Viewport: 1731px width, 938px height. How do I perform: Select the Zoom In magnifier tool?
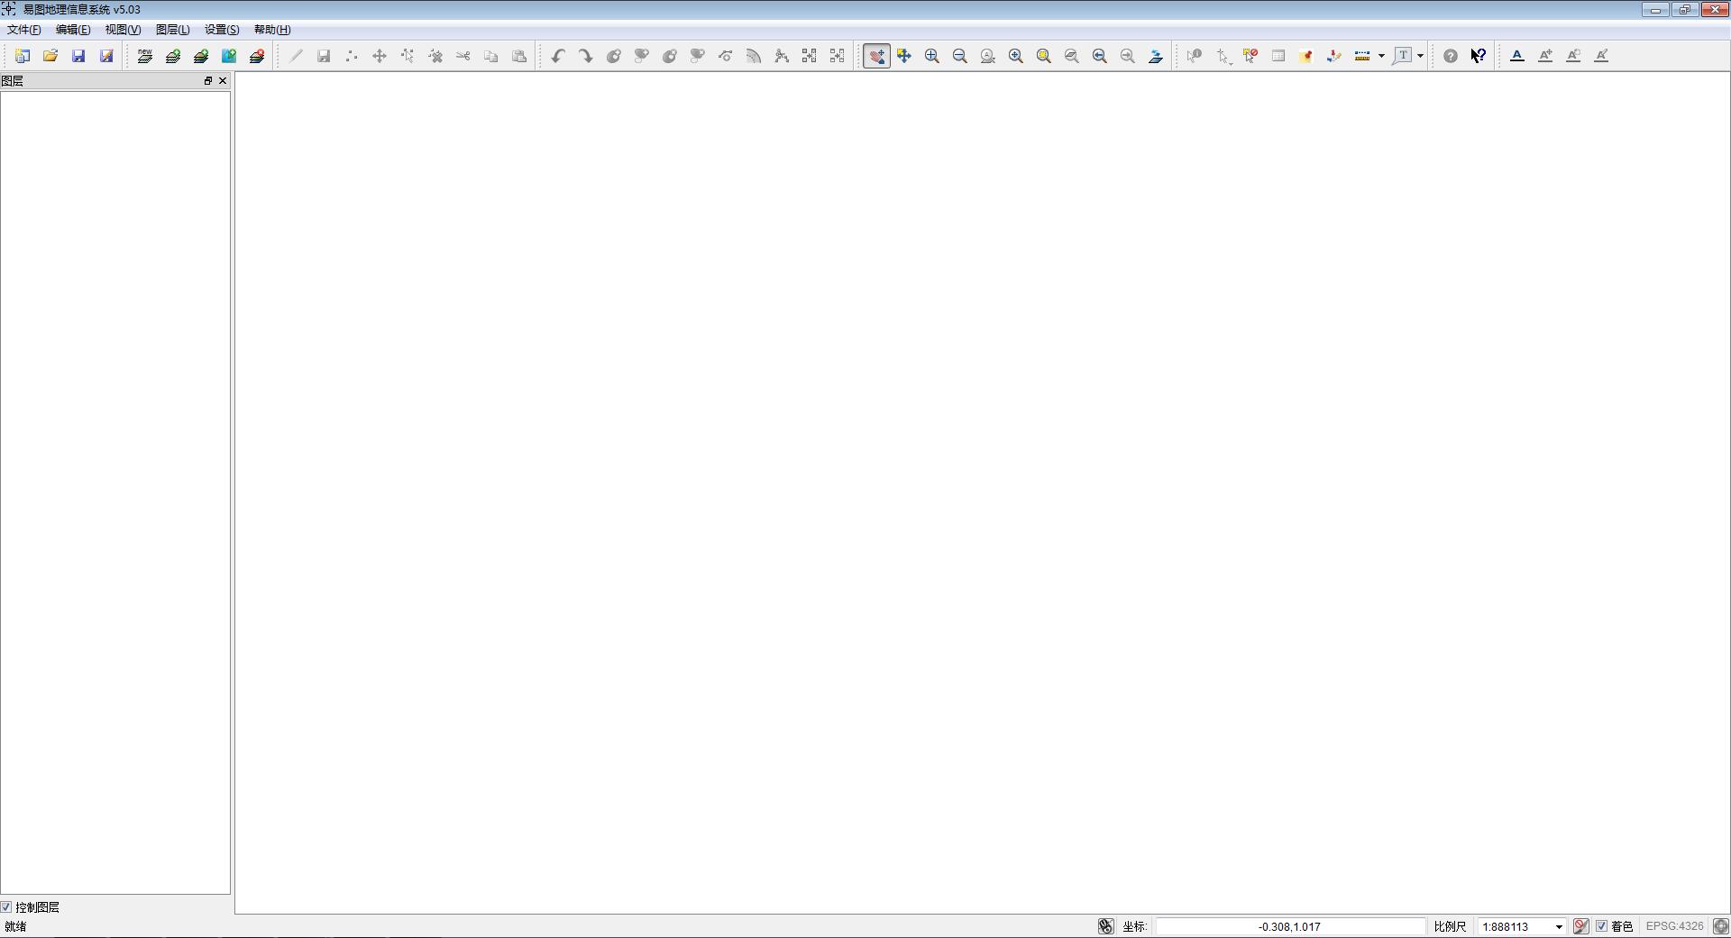coord(932,56)
